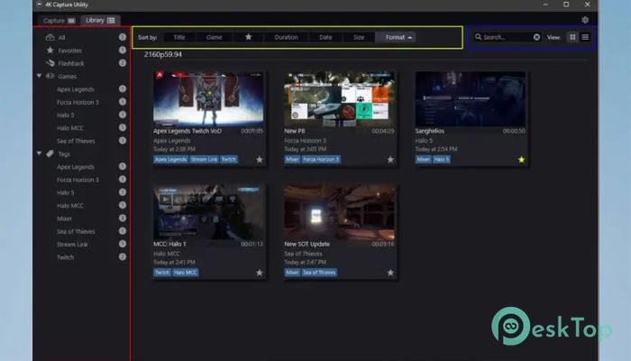631x361 pixels.
Task: Click the All library icon
Action: (50, 37)
